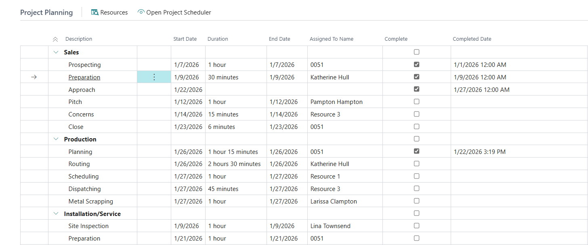The height and width of the screenshot is (245, 588).
Task: Collapse the Sales group
Action: click(x=56, y=52)
